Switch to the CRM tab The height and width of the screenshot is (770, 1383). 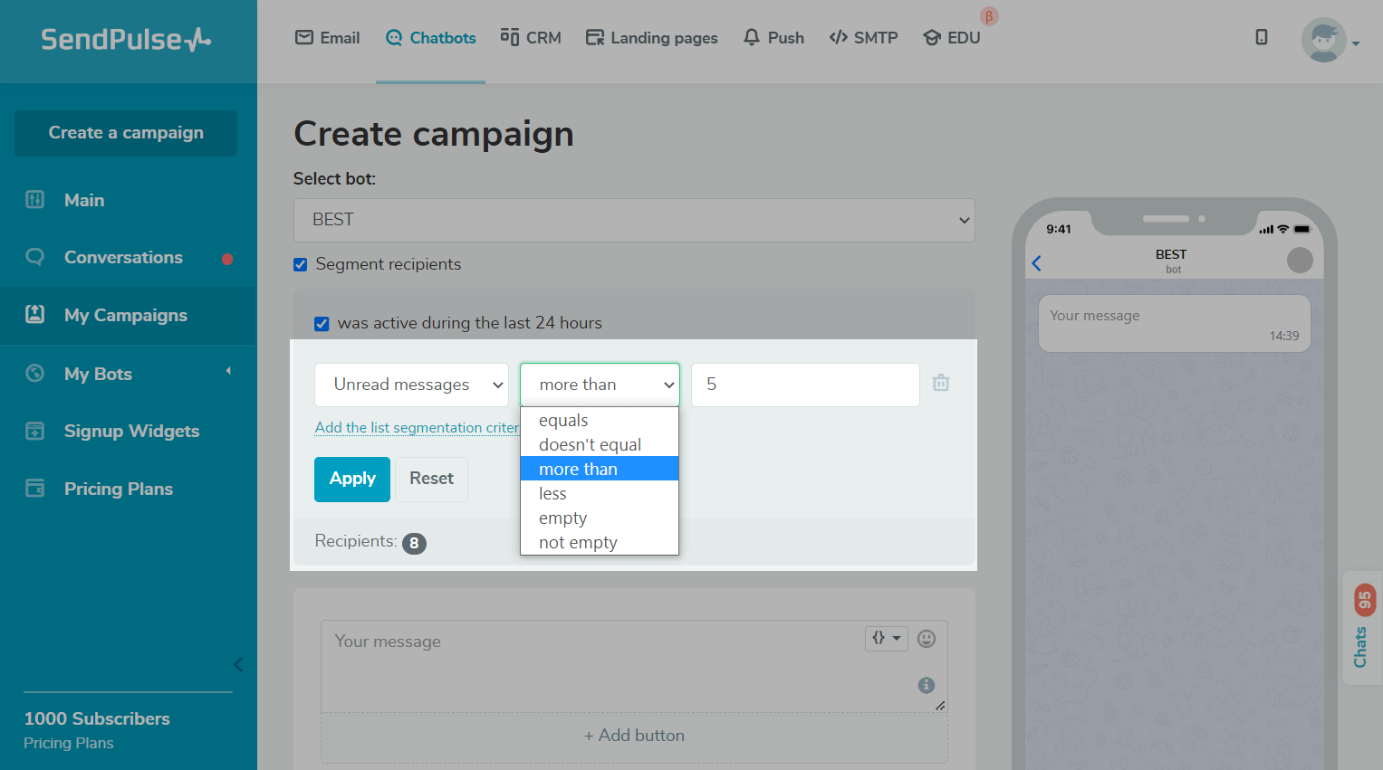[531, 38]
